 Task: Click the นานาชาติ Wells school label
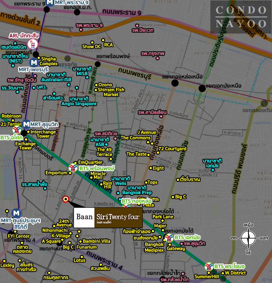(121, 181)
